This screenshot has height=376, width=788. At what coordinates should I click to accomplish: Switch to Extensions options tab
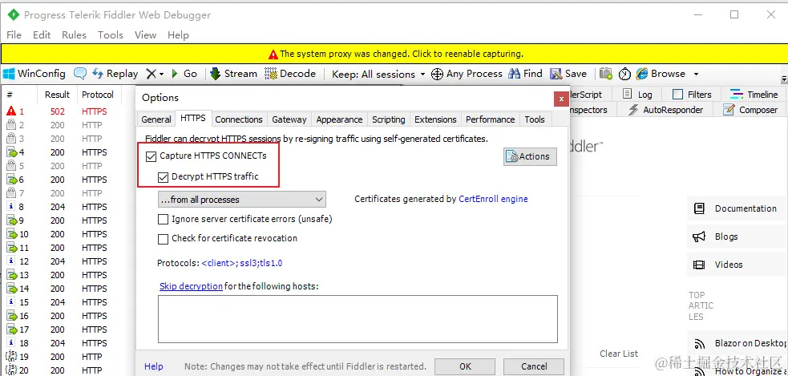(435, 119)
